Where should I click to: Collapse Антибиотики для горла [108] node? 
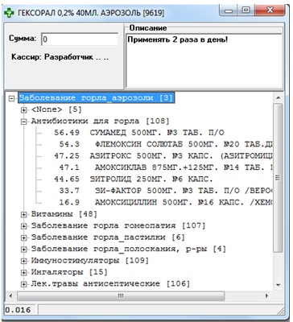[x=24, y=122]
